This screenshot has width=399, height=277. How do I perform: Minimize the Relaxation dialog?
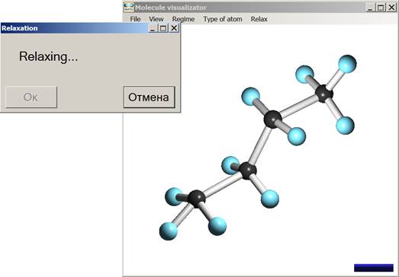[x=153, y=28]
